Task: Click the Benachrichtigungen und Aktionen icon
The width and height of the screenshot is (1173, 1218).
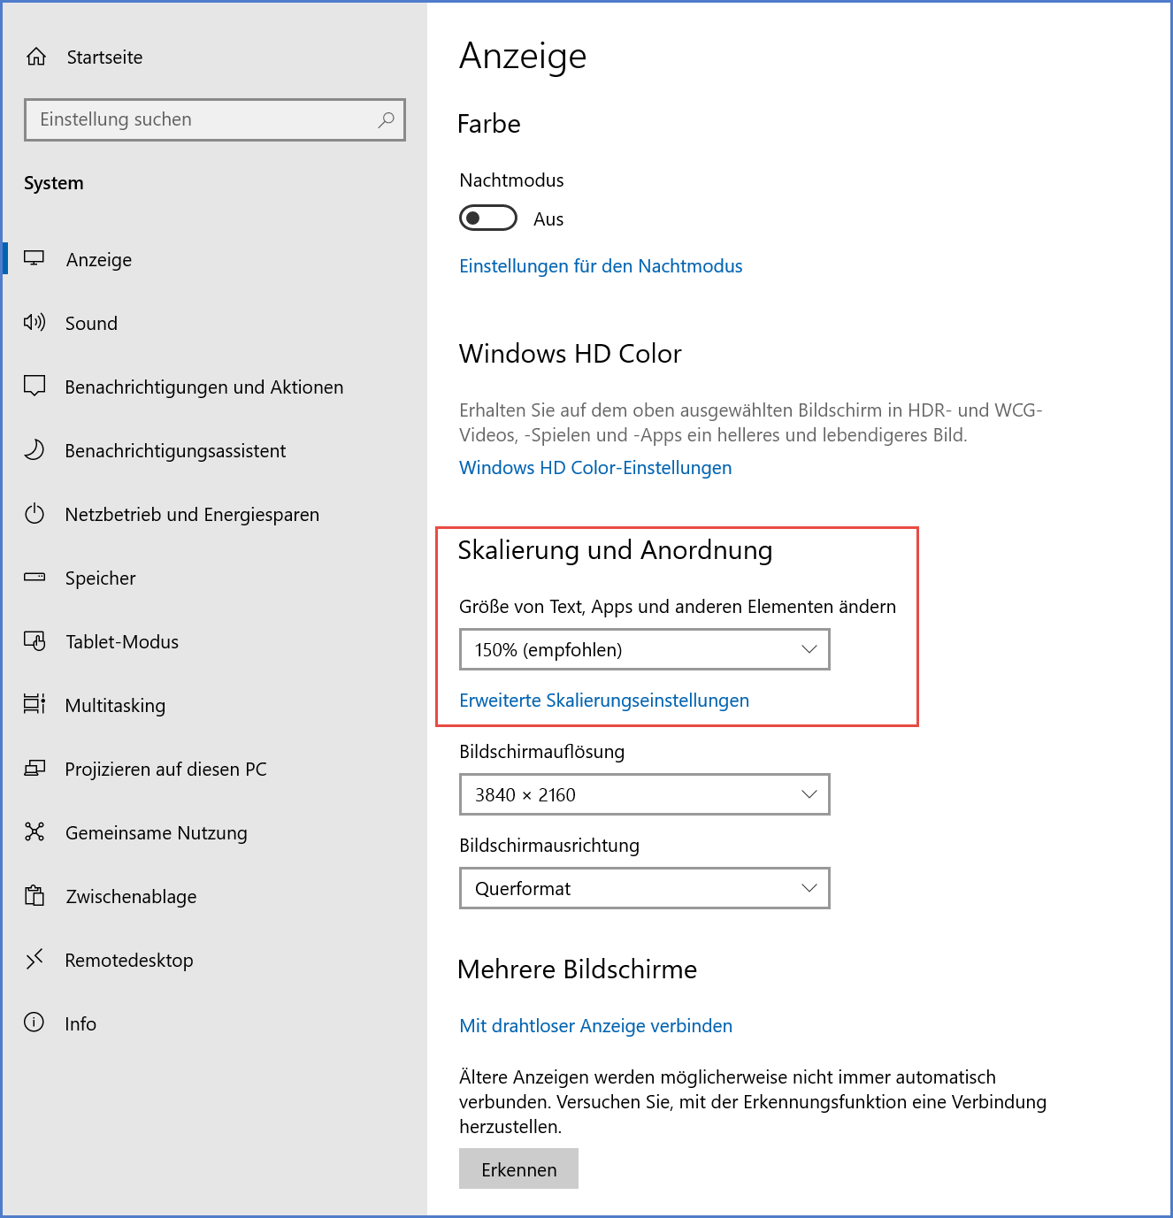Action: pyautogui.click(x=34, y=386)
